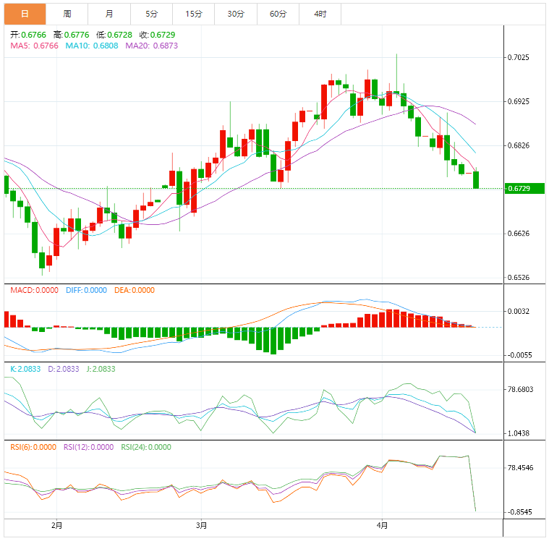Open the 月 monthly chart tab
Viewport: 549px width, 541px height.
tap(108, 14)
